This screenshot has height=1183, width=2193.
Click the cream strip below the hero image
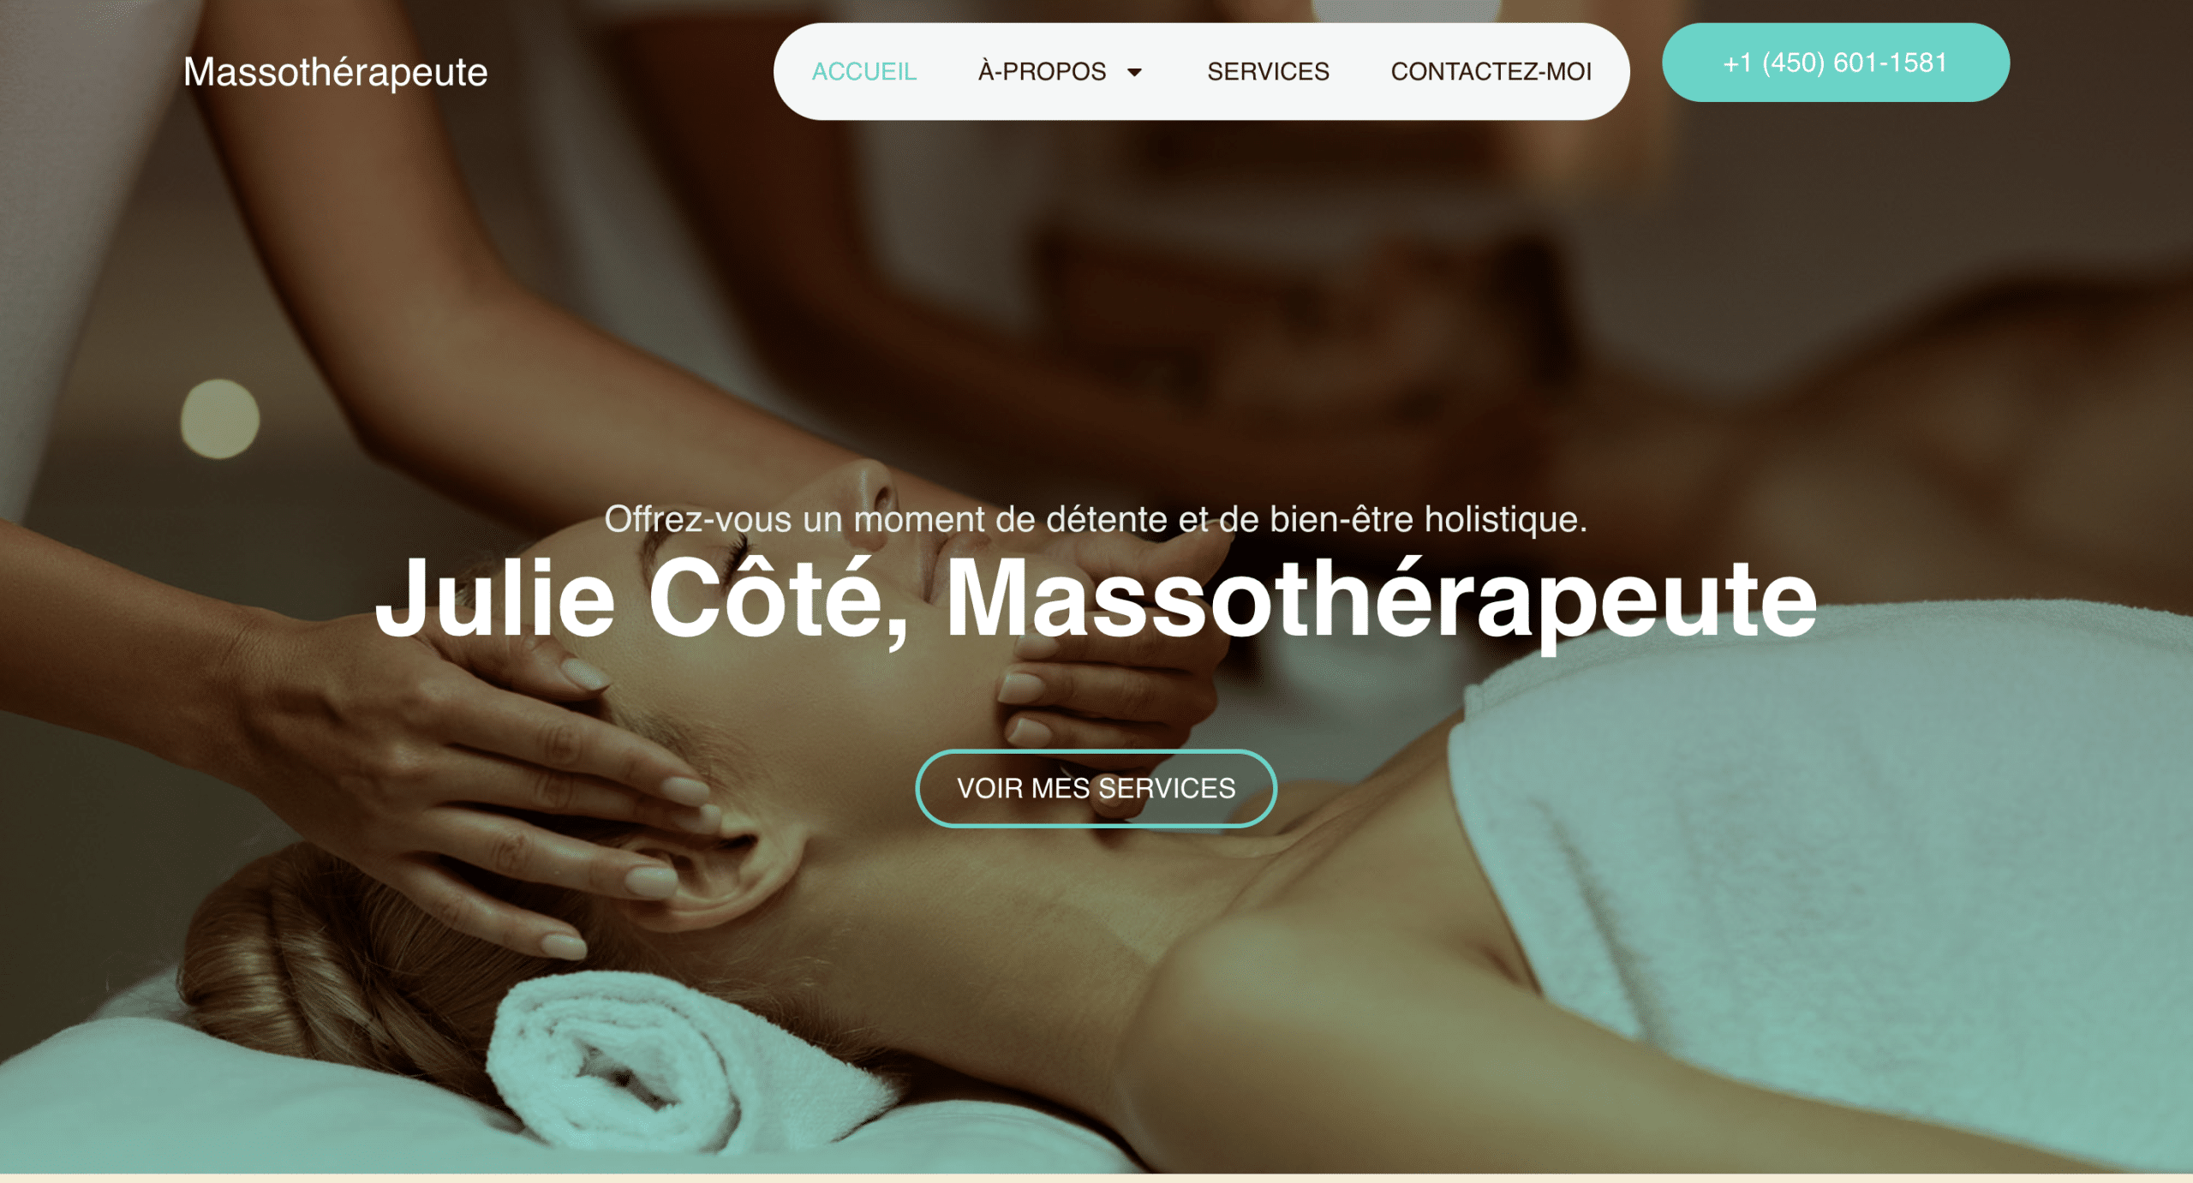[1096, 1179]
